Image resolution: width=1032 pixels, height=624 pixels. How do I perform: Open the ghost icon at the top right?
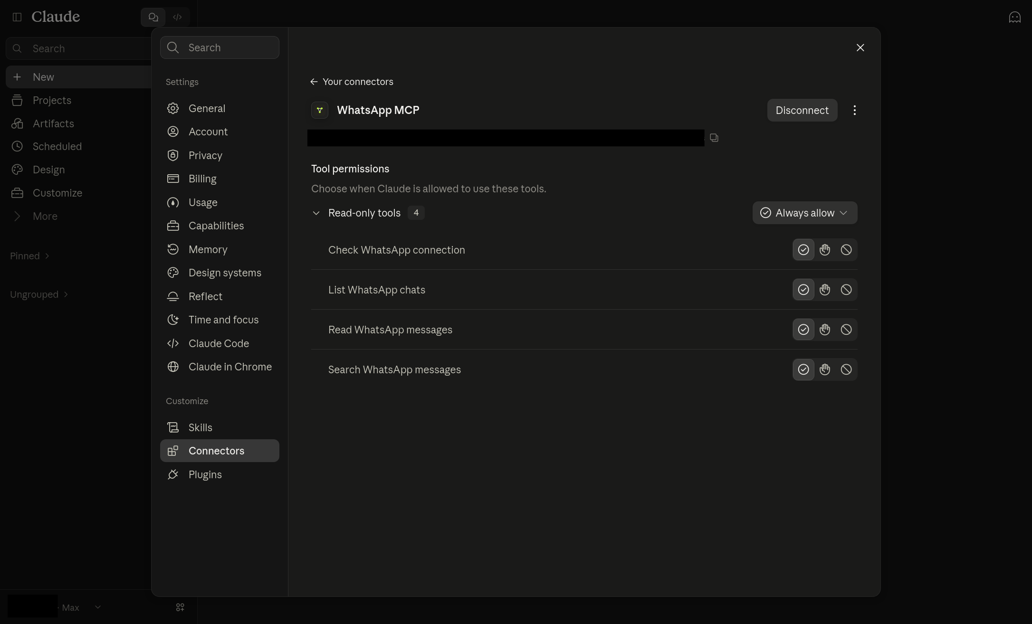[x=1014, y=17]
